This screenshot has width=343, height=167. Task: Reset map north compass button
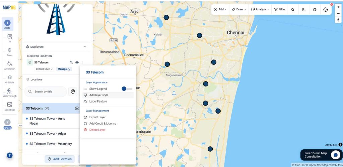coord(338,20)
